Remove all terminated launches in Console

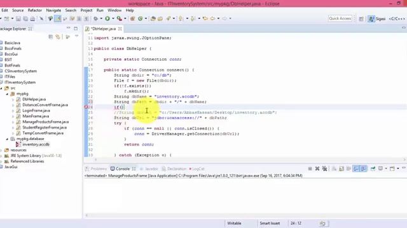point(324,169)
